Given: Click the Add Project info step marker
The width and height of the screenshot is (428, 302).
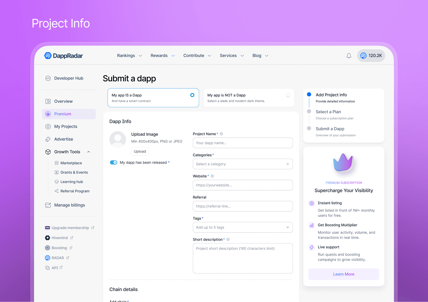Looking at the screenshot, I should tap(309, 94).
